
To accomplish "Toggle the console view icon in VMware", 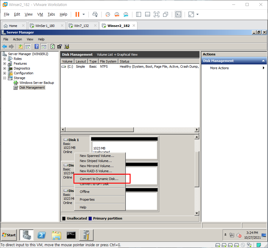I will pos(178,14).
